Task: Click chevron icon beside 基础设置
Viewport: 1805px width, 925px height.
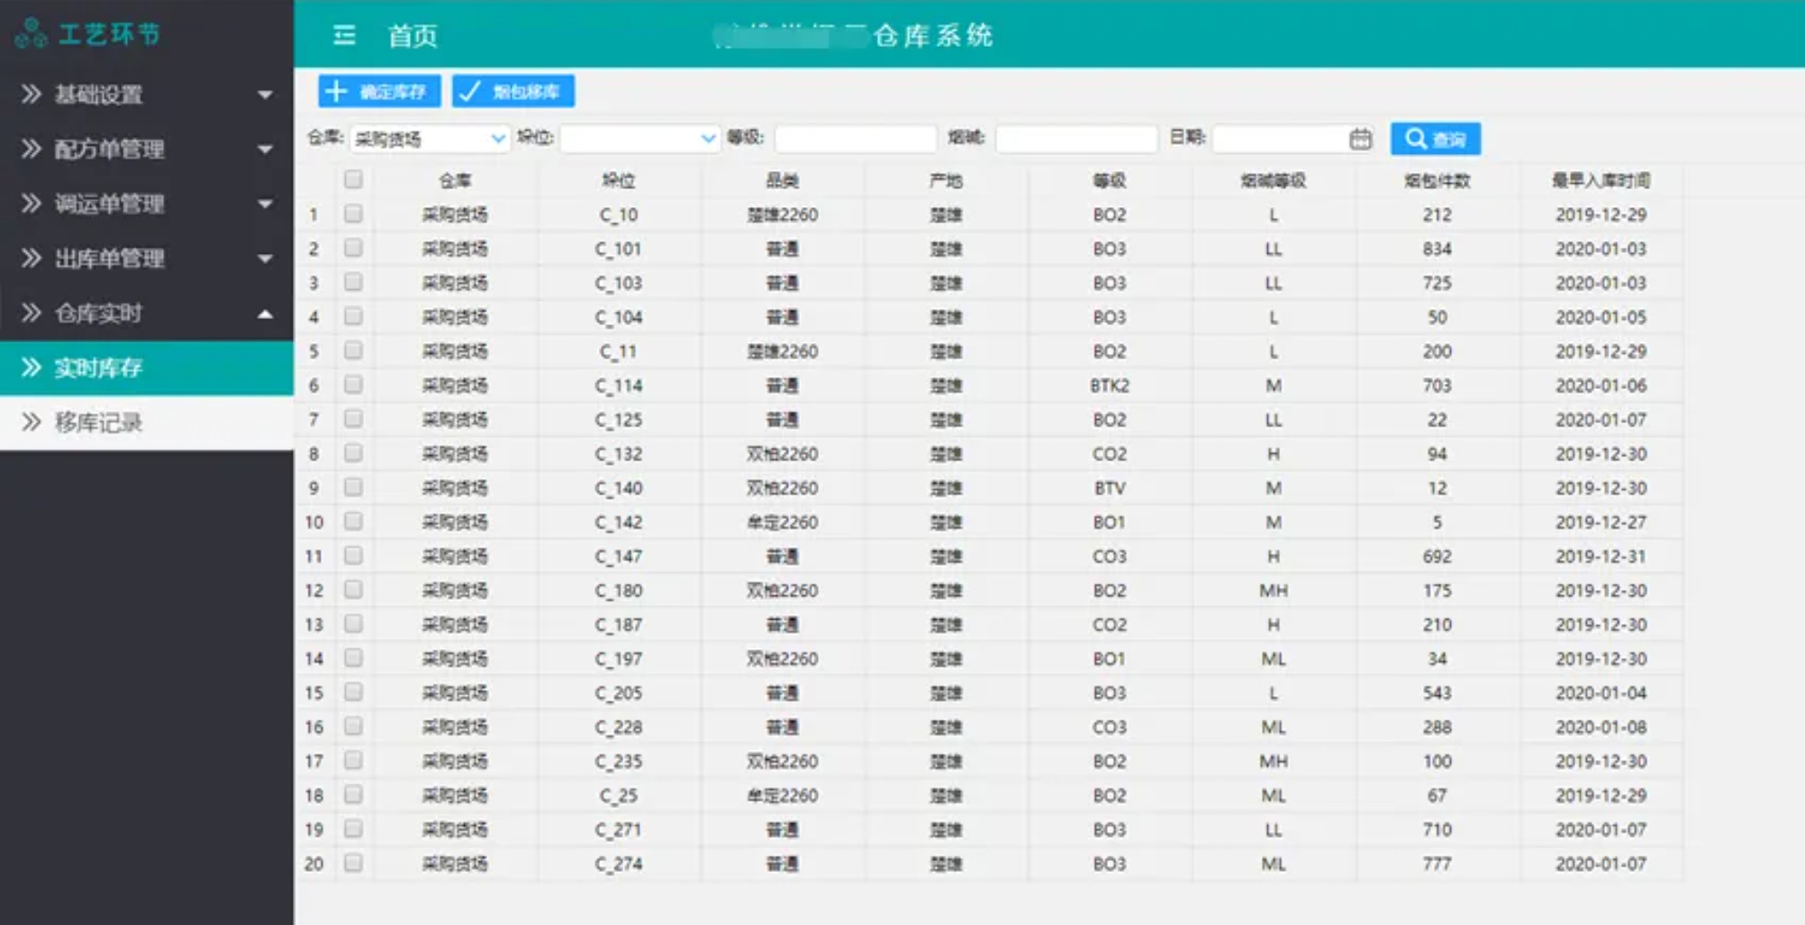Action: (x=32, y=95)
